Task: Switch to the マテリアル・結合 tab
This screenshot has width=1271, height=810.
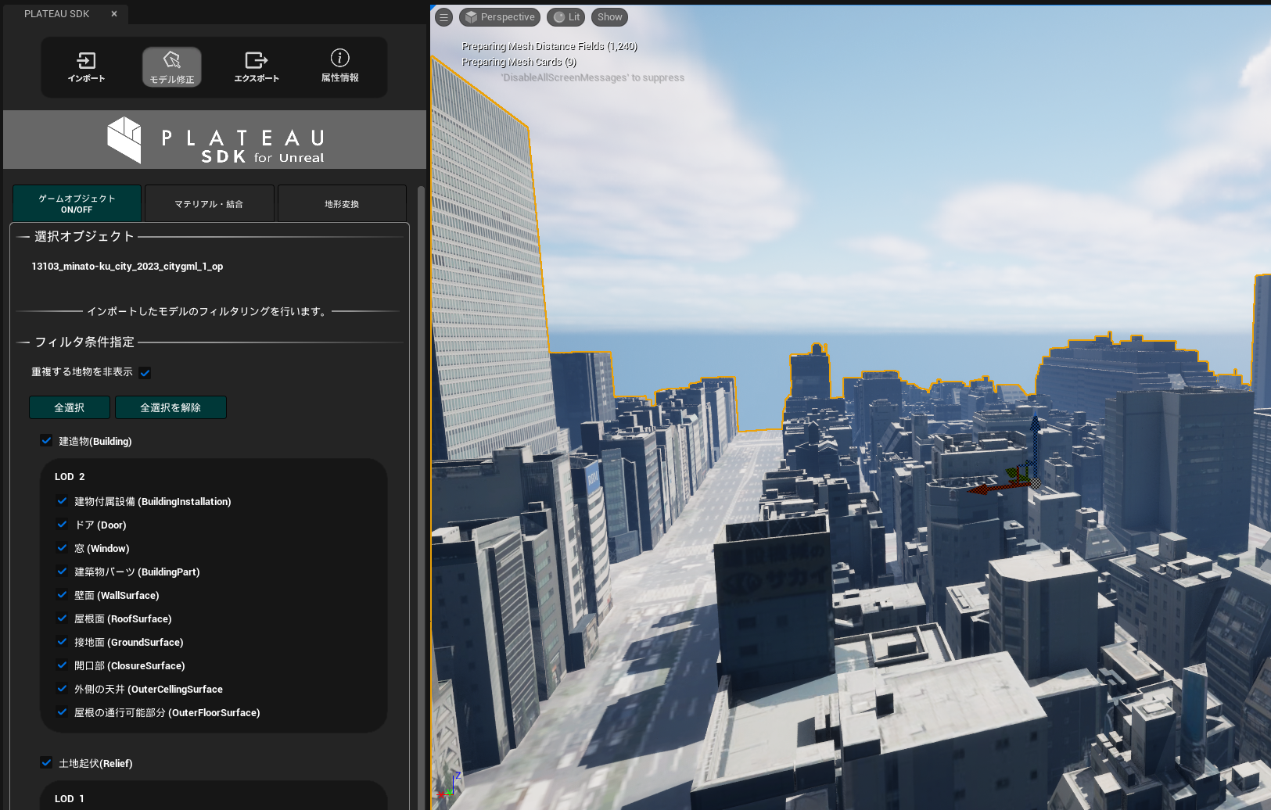Action: click(x=209, y=203)
